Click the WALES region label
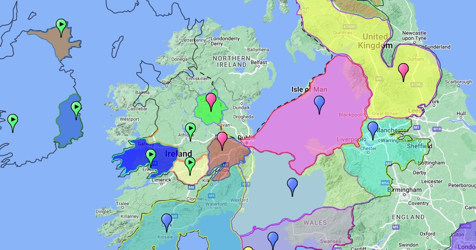This screenshot has height=250, width=476. point(315,223)
